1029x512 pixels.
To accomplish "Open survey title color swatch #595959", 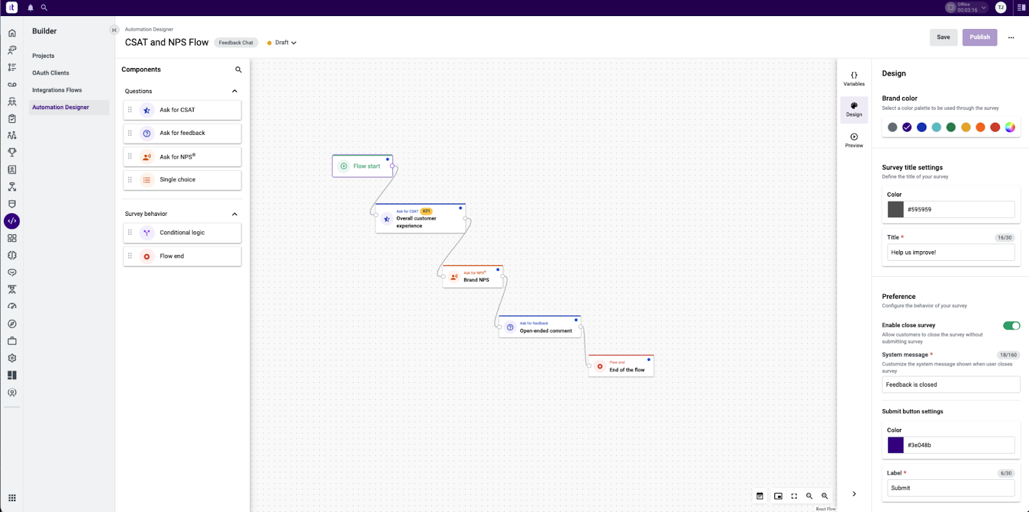I will pos(896,209).
